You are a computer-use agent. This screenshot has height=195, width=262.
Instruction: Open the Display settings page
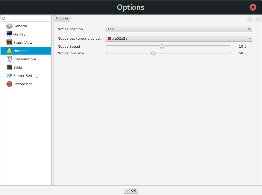tap(9, 34)
